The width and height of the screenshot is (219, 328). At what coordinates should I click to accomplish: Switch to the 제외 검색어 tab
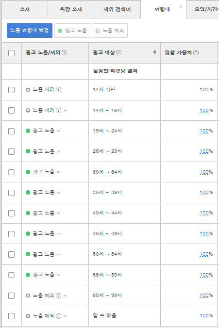pyautogui.click(x=117, y=9)
